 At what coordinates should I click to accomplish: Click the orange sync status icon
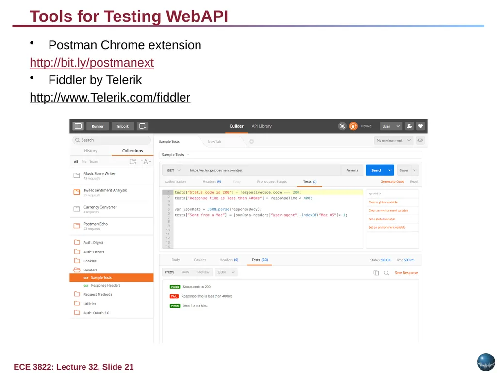353,126
